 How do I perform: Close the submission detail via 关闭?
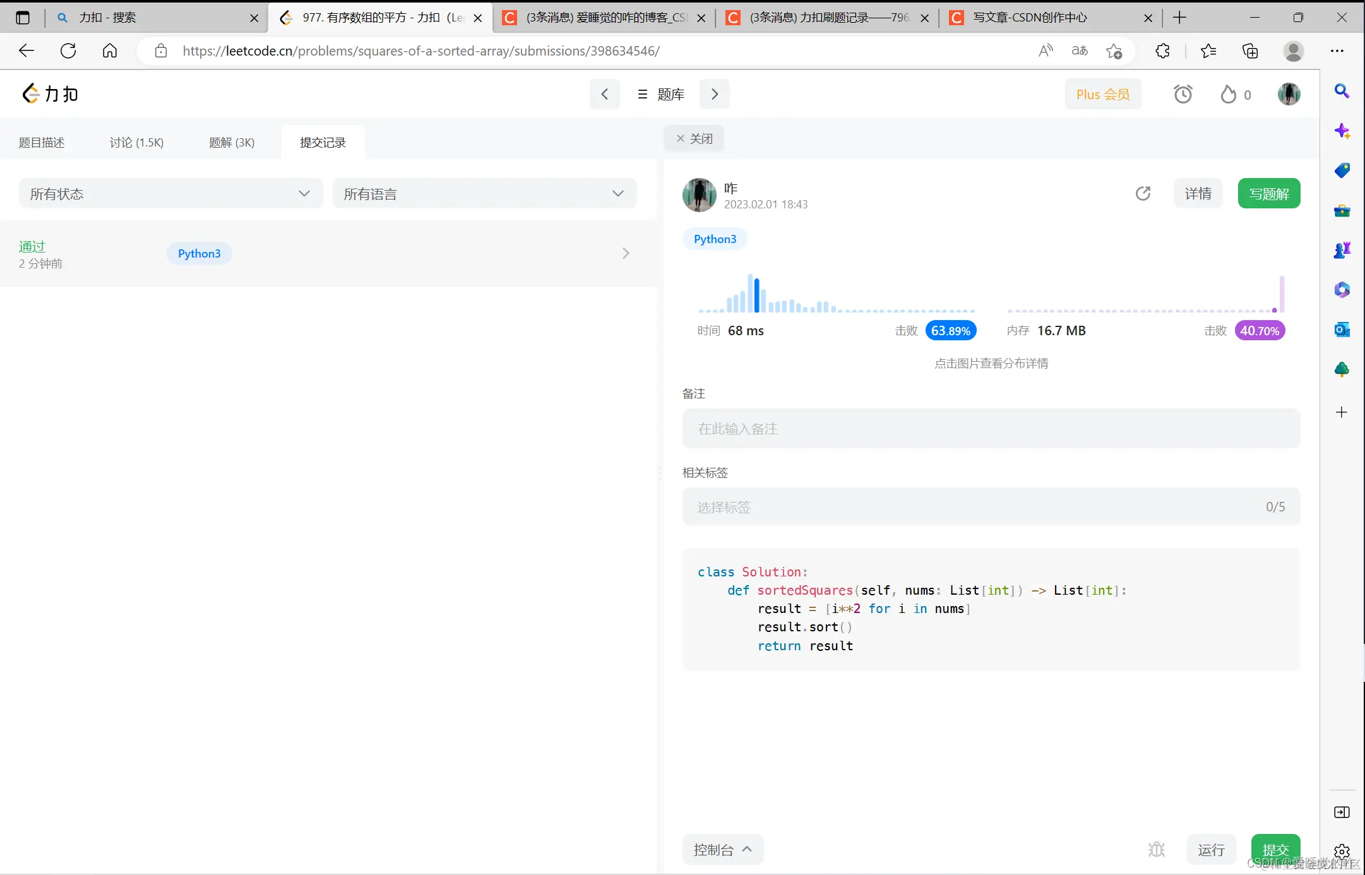(x=694, y=139)
